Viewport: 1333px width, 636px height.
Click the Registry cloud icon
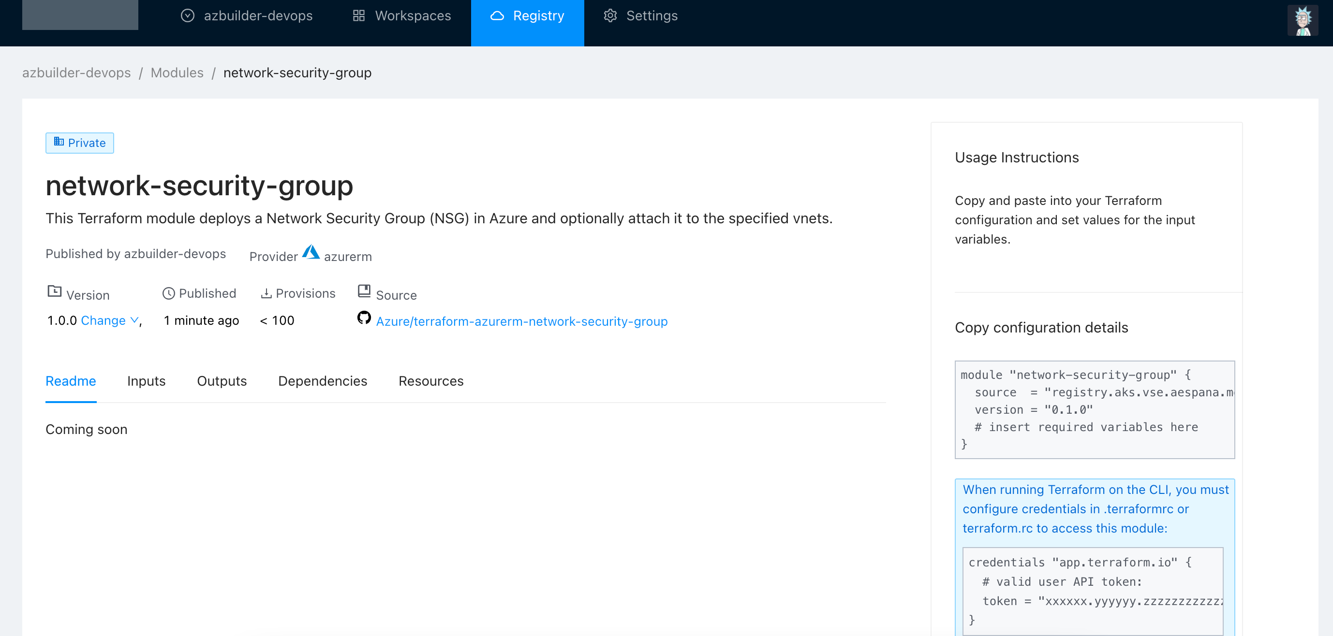click(x=497, y=15)
